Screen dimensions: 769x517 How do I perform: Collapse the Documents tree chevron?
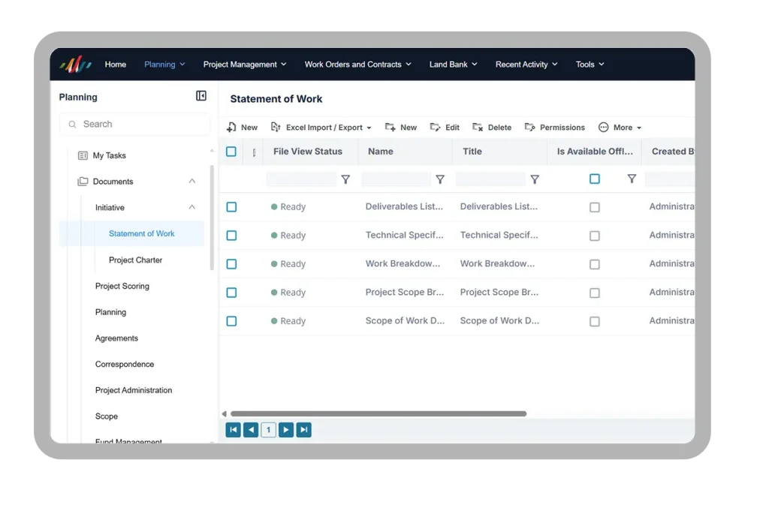click(191, 182)
